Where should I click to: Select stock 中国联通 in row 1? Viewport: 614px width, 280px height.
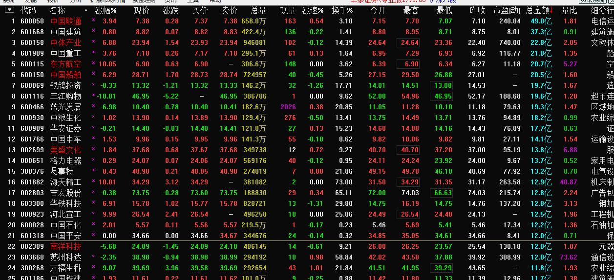[66, 21]
